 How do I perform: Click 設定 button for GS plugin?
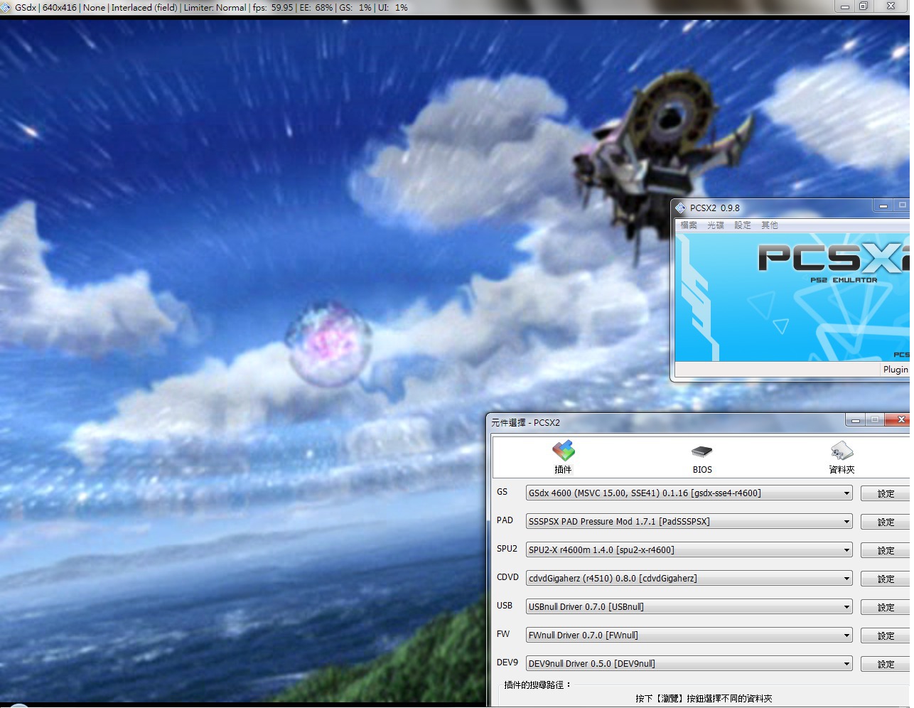886,493
